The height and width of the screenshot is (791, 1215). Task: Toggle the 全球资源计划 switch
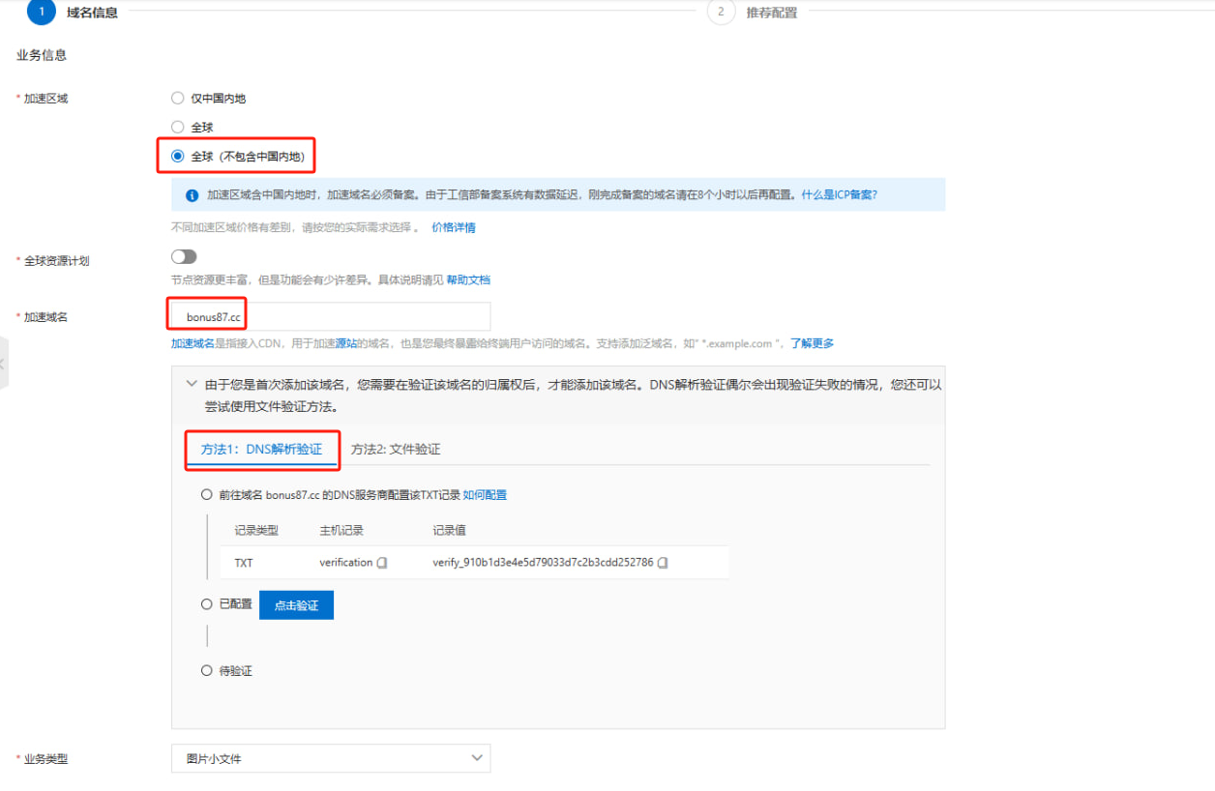pyautogui.click(x=184, y=257)
